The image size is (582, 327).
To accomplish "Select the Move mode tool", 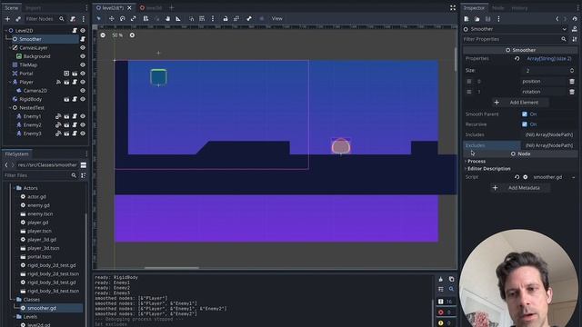I will pos(111,18).
